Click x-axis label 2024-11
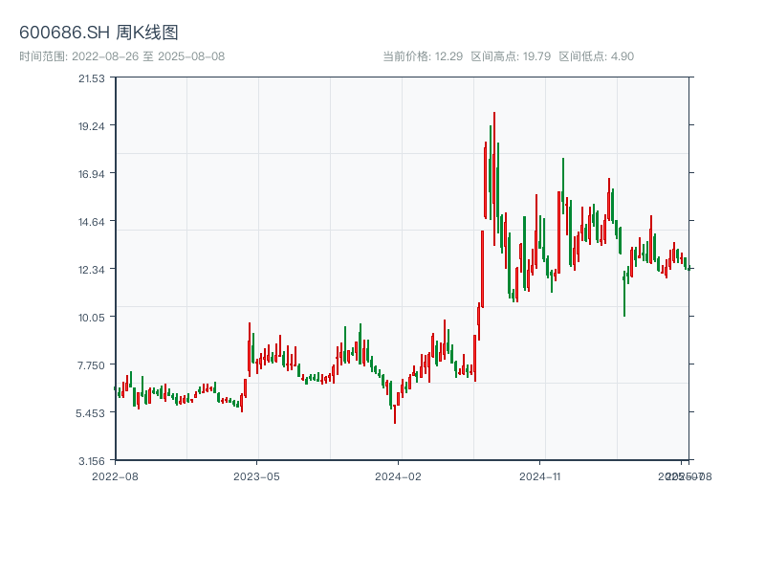765x574 pixels. tap(539, 476)
